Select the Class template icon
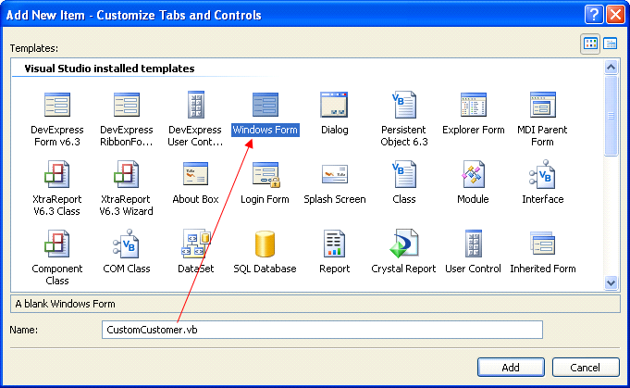630x388 pixels. pyautogui.click(x=403, y=174)
